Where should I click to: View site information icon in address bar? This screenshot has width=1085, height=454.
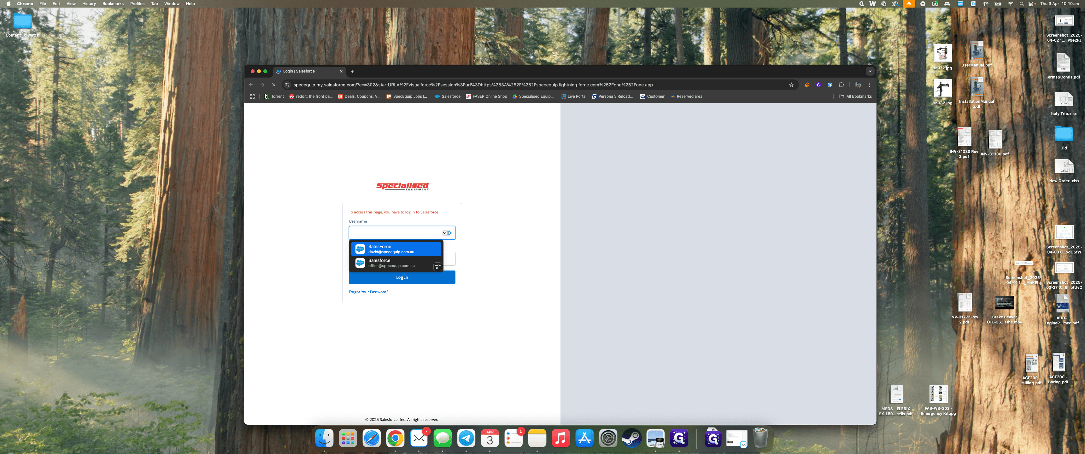(x=287, y=84)
